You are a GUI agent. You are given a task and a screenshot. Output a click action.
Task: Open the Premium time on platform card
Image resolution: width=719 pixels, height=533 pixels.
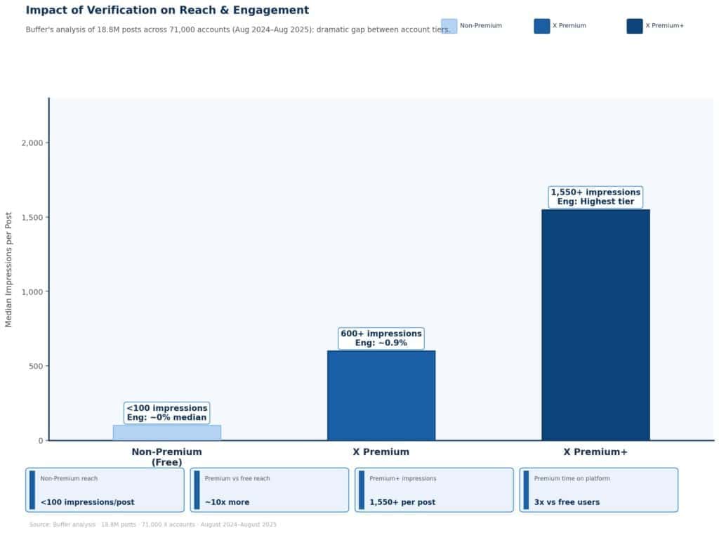tap(598, 489)
